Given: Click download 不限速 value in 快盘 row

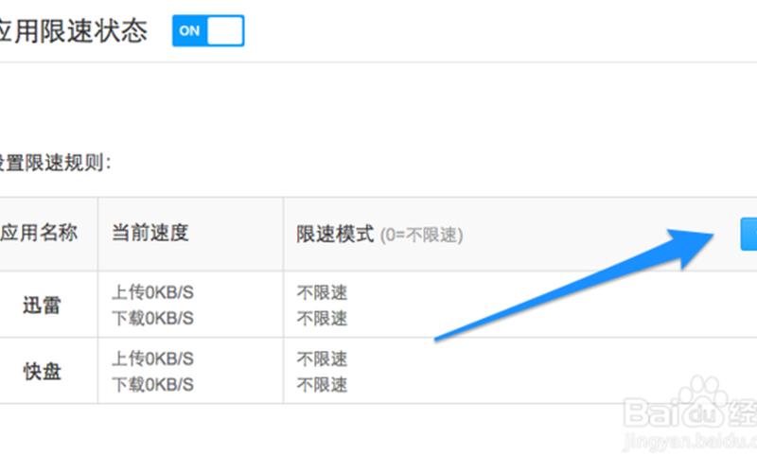Looking at the screenshot, I should pos(322,385).
